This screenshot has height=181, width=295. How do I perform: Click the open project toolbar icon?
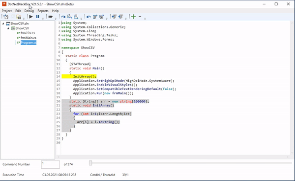pyautogui.click(x=6, y=17)
